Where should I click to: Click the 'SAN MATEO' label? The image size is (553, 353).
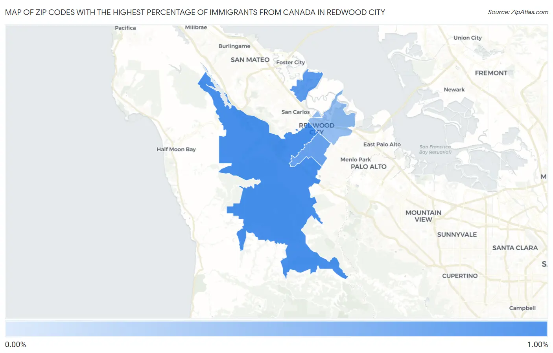click(x=250, y=60)
